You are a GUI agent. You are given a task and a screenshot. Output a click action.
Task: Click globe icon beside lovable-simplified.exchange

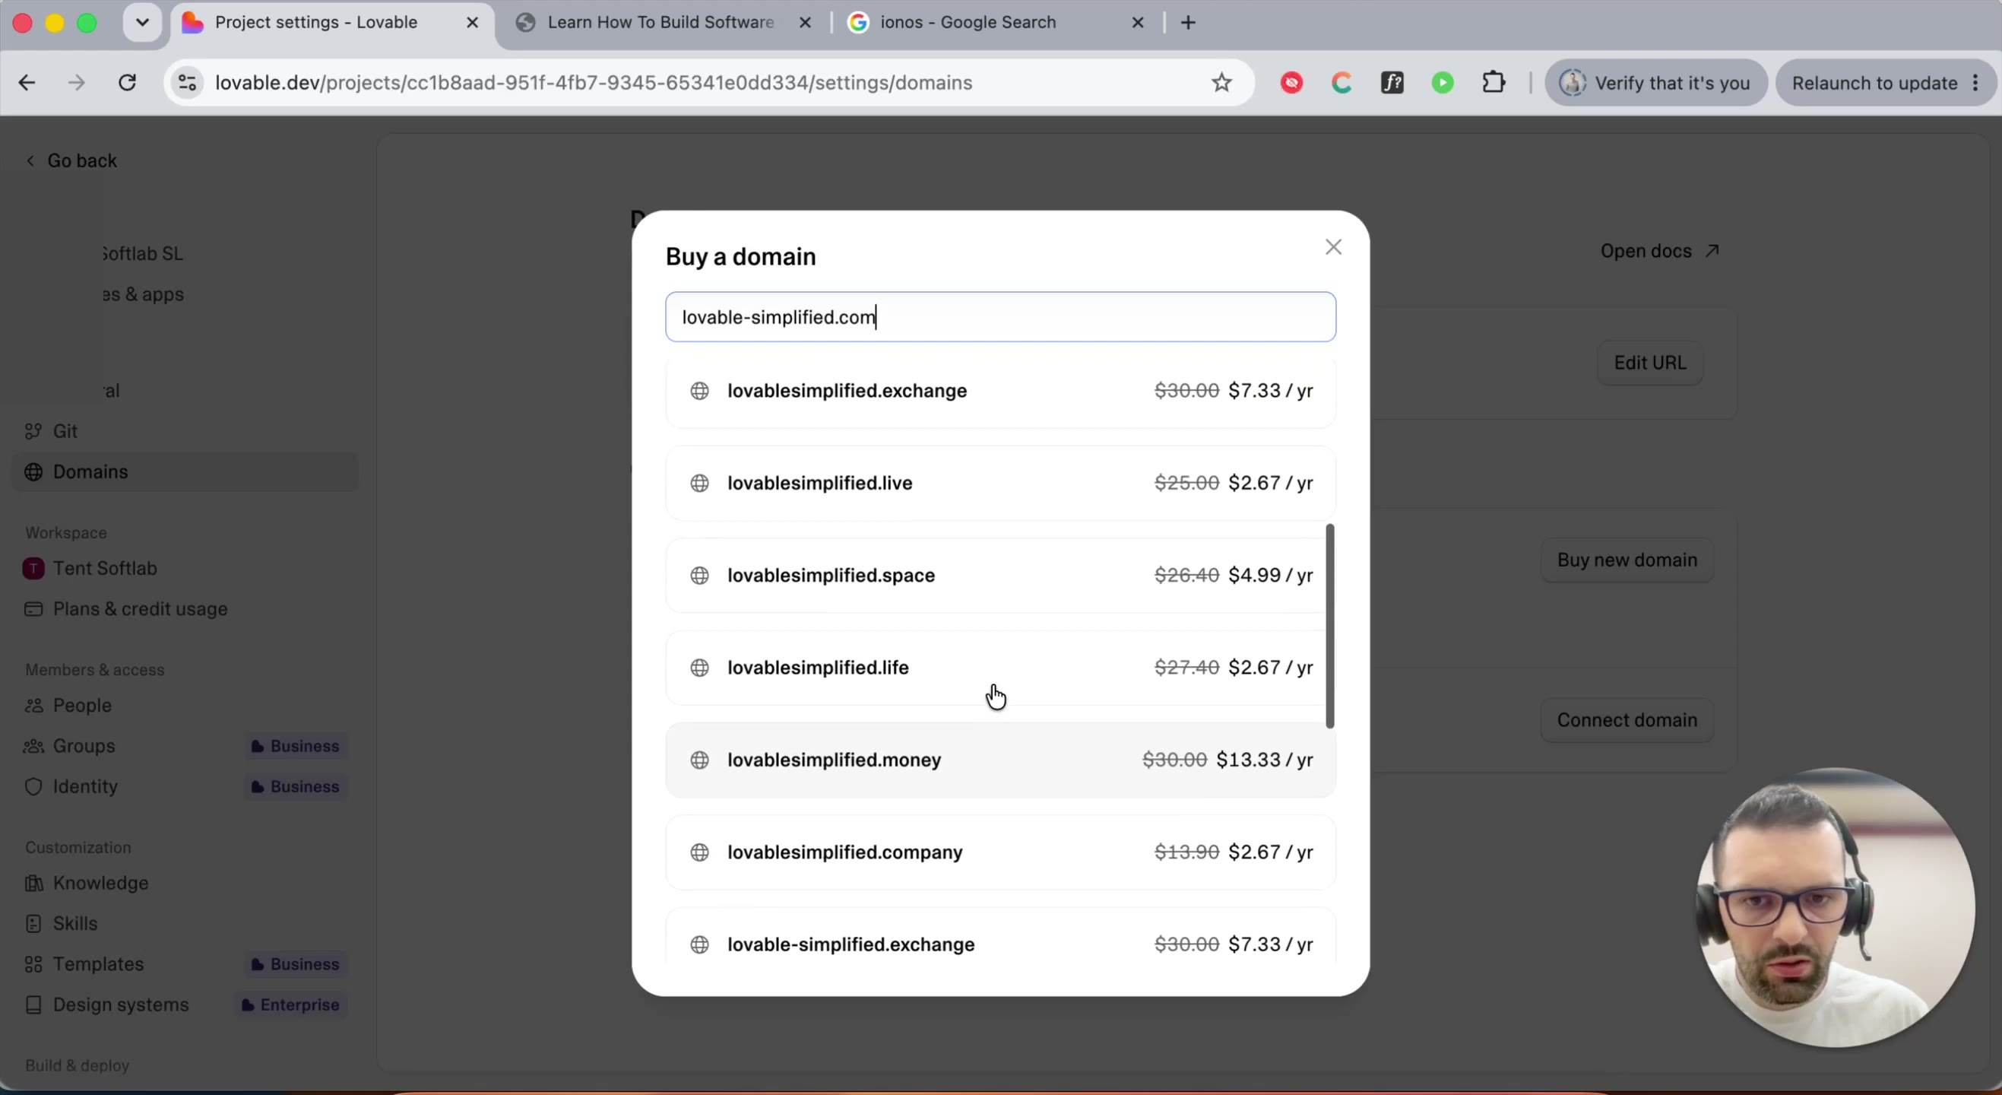click(699, 944)
